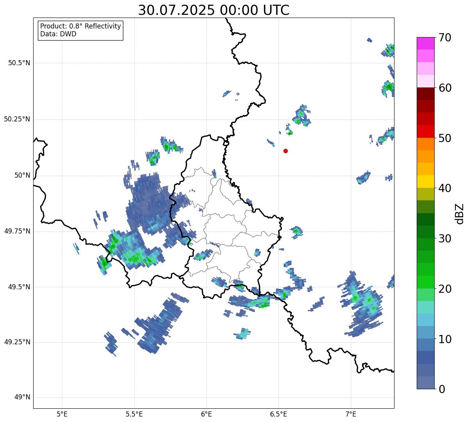Click the 50.25°N latitude label

pyautogui.click(x=17, y=119)
